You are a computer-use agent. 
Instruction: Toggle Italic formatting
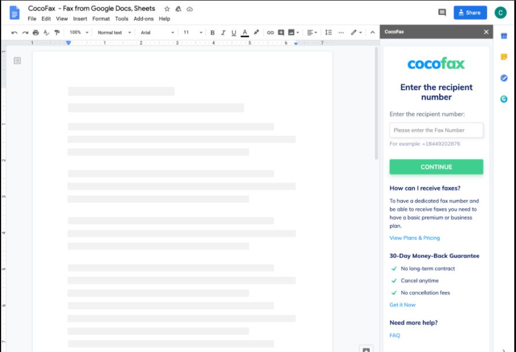(x=223, y=32)
